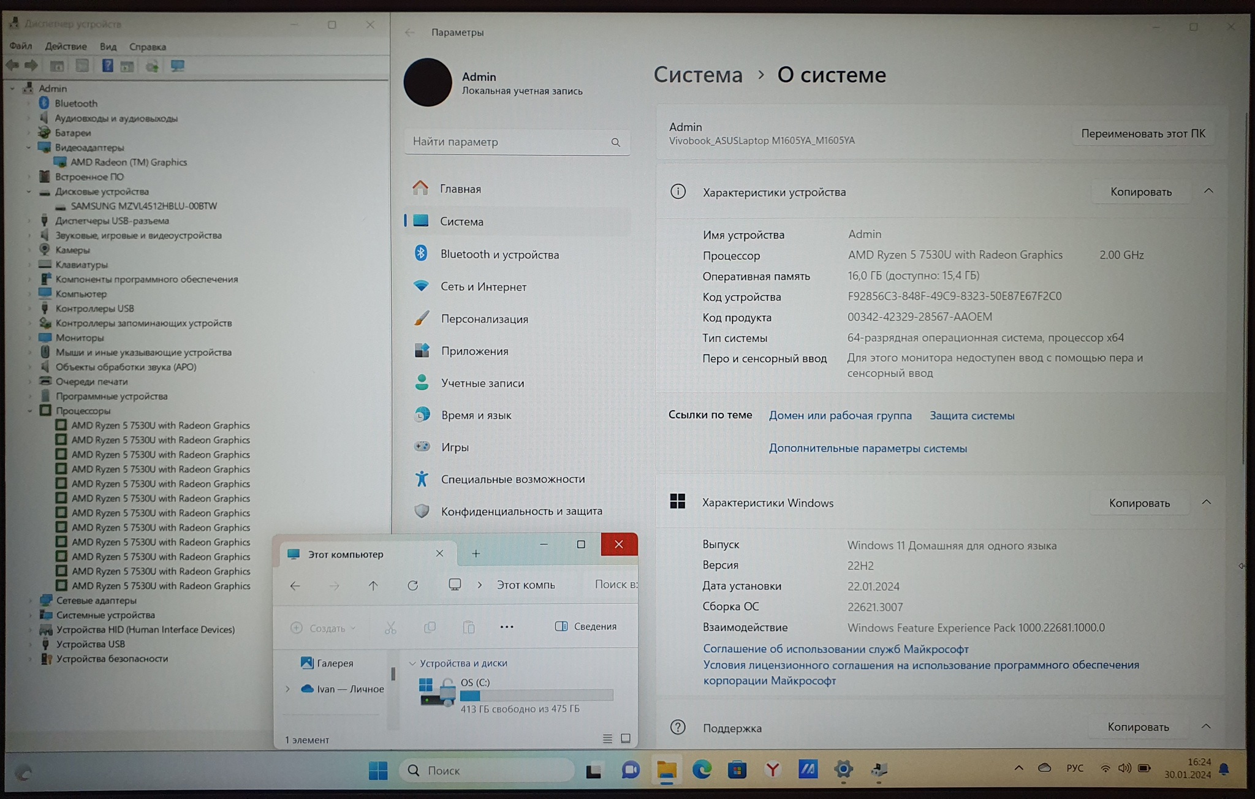This screenshot has width=1255, height=799.
Task: Click the scan for hardware changes toolbar icon
Action: 178,66
